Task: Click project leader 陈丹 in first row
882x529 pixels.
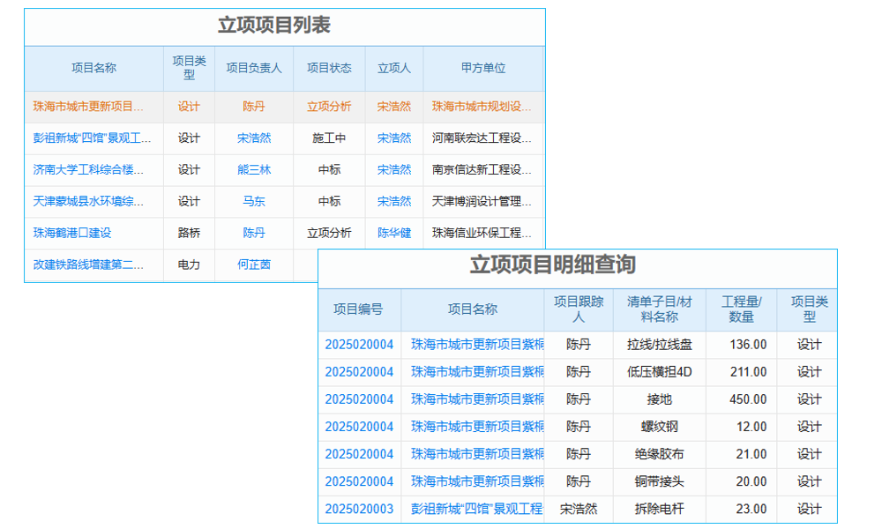Action: coord(255,107)
